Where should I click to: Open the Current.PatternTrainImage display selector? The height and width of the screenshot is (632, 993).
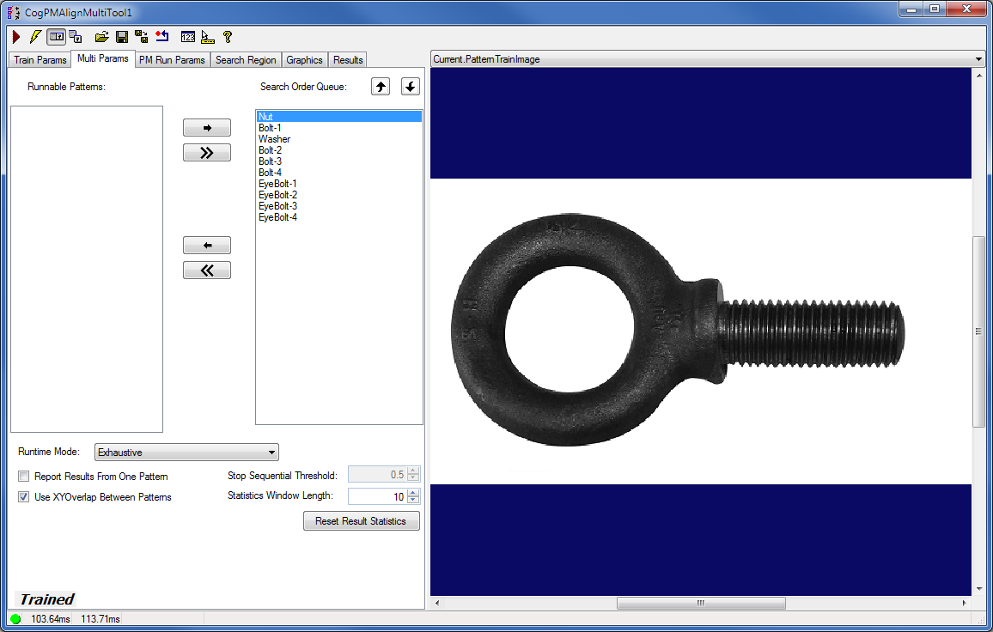click(978, 59)
